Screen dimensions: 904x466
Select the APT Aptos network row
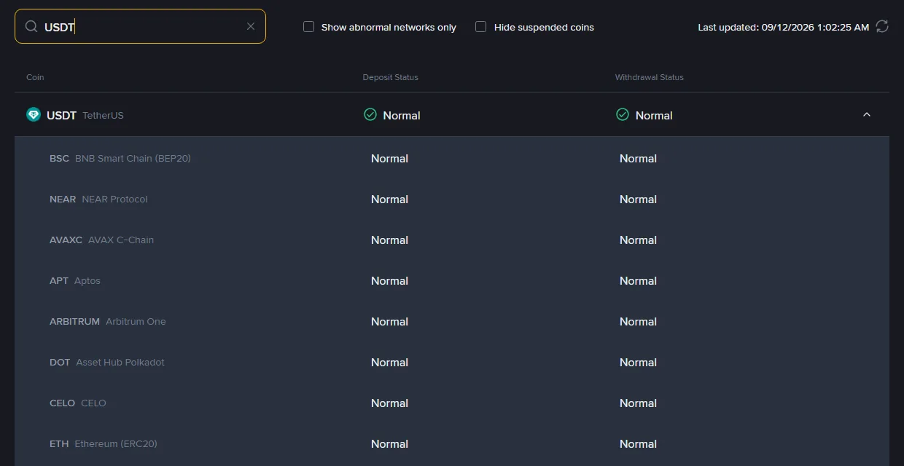coord(452,280)
